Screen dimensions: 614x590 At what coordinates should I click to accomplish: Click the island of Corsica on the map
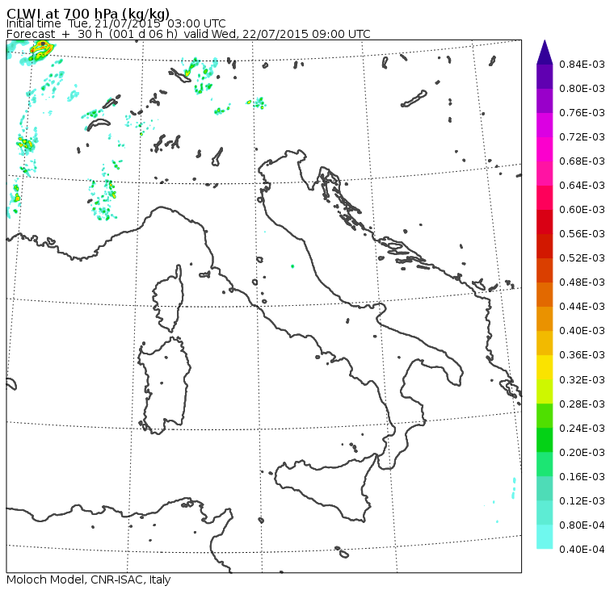tap(169, 299)
